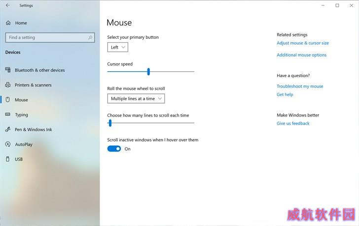Viewport: 359px width, 226px height.
Task: Click the AutoPlay icon
Action: click(8, 144)
